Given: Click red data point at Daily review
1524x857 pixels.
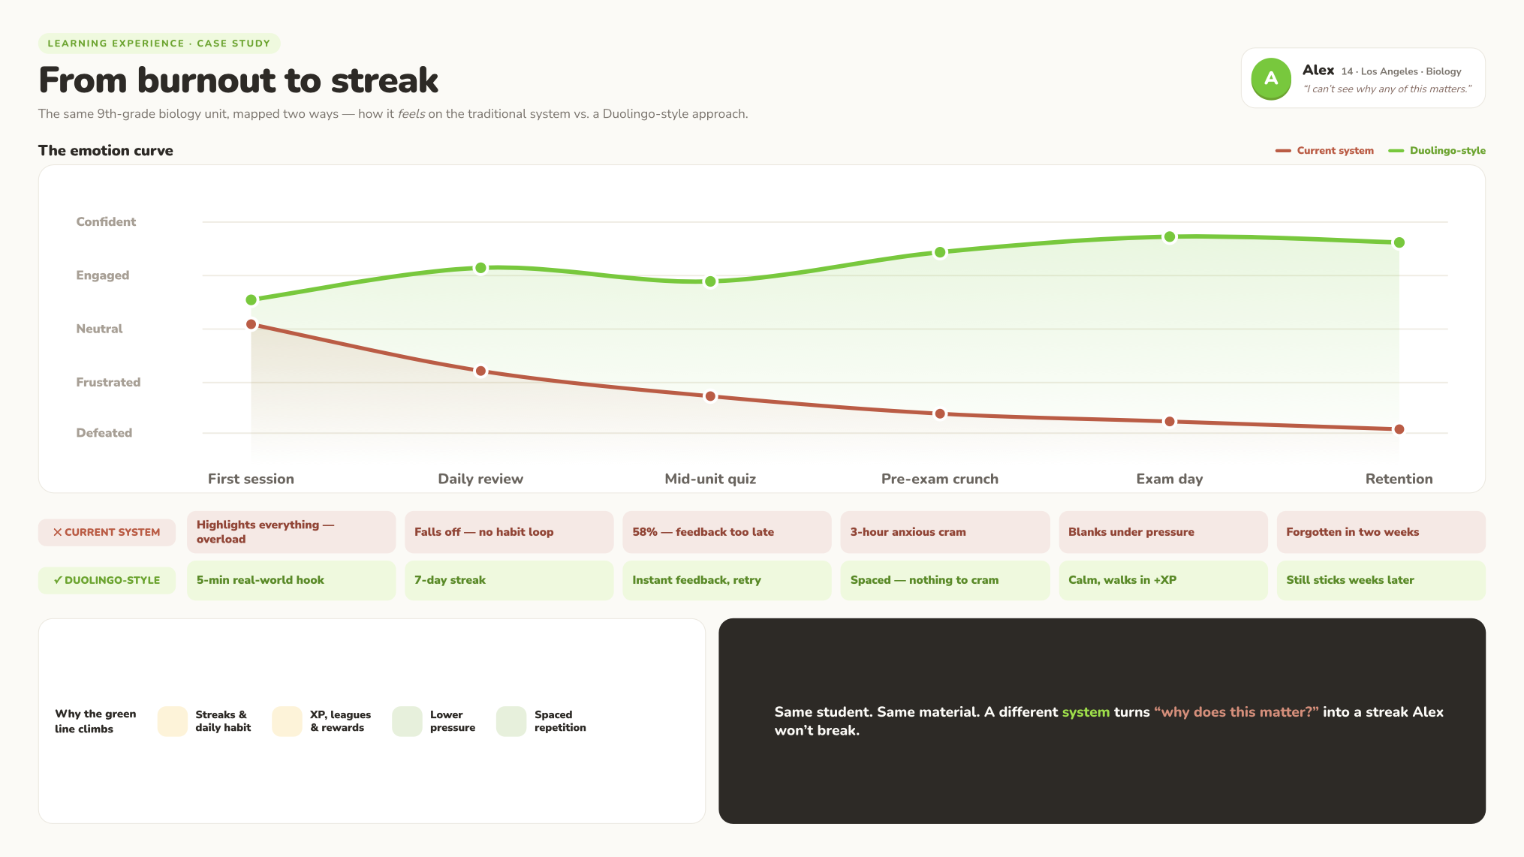Looking at the screenshot, I should (x=481, y=371).
